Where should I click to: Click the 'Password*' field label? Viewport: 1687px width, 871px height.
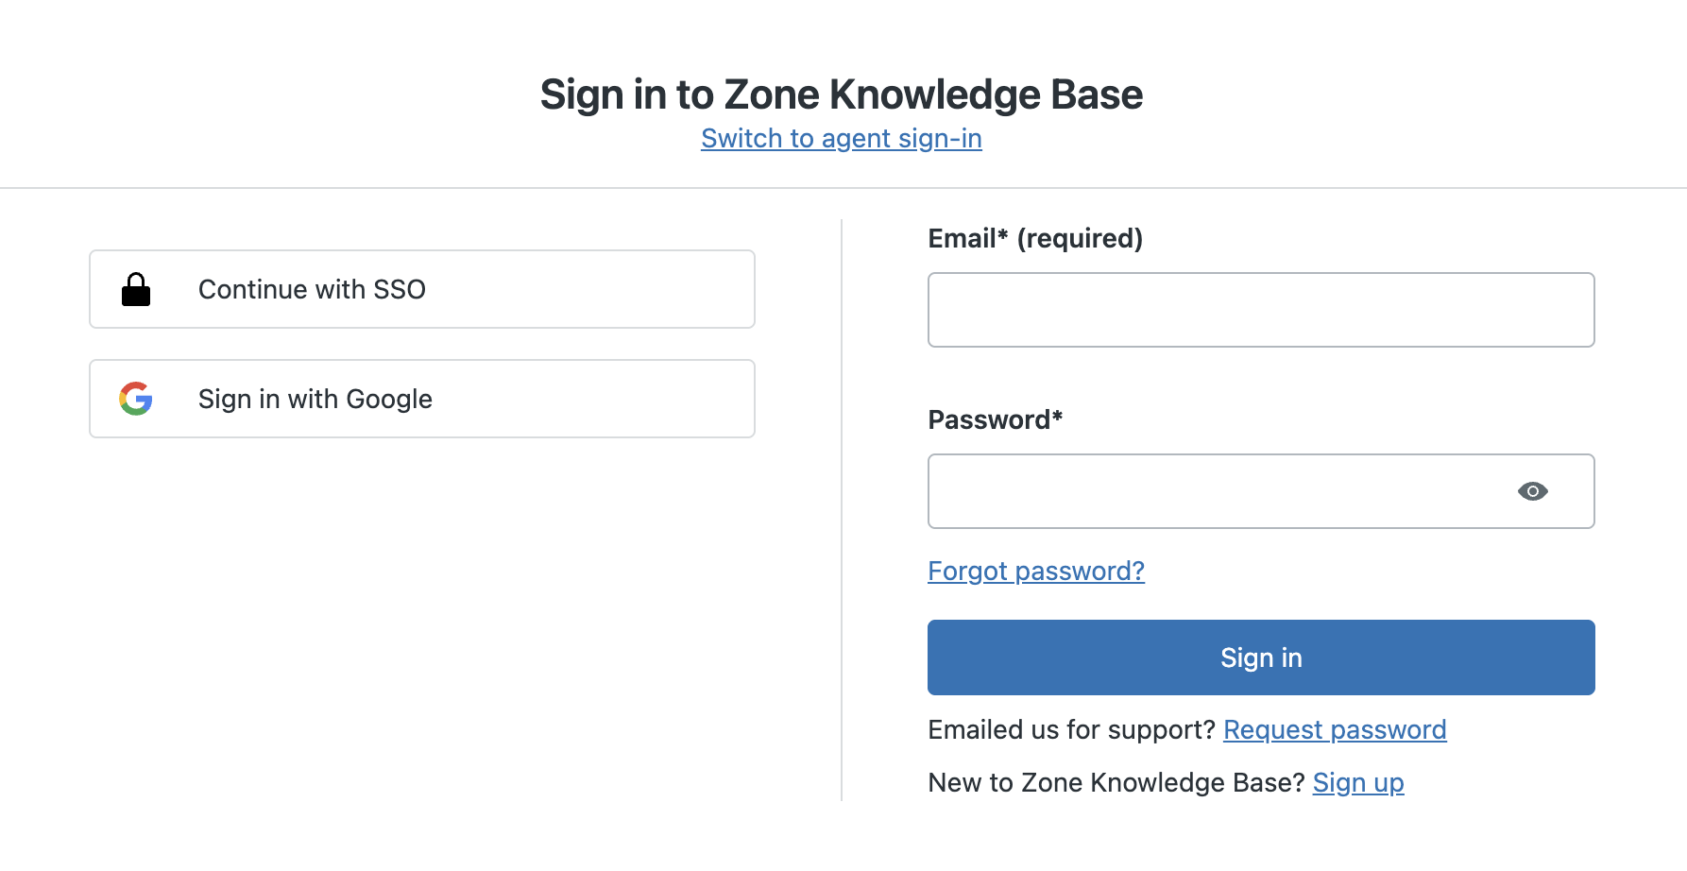pyautogui.click(x=995, y=419)
